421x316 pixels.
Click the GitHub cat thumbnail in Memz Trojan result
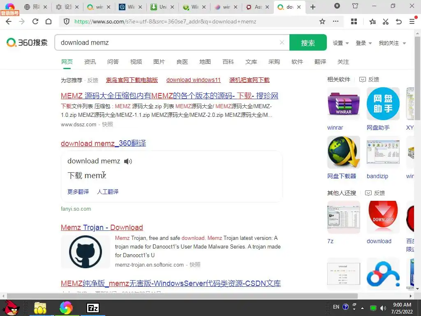click(x=86, y=252)
